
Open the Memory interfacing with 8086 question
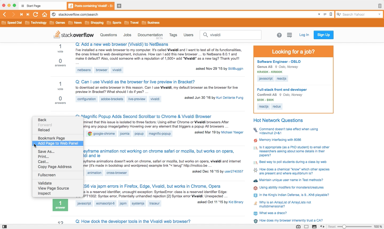tap(280, 140)
